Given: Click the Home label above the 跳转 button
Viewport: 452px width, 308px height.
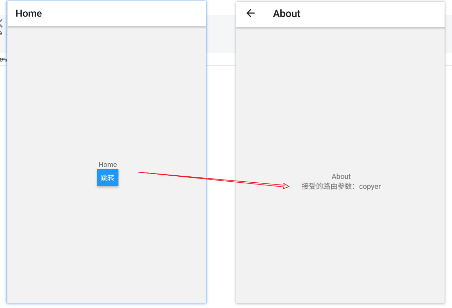Looking at the screenshot, I should (108, 164).
